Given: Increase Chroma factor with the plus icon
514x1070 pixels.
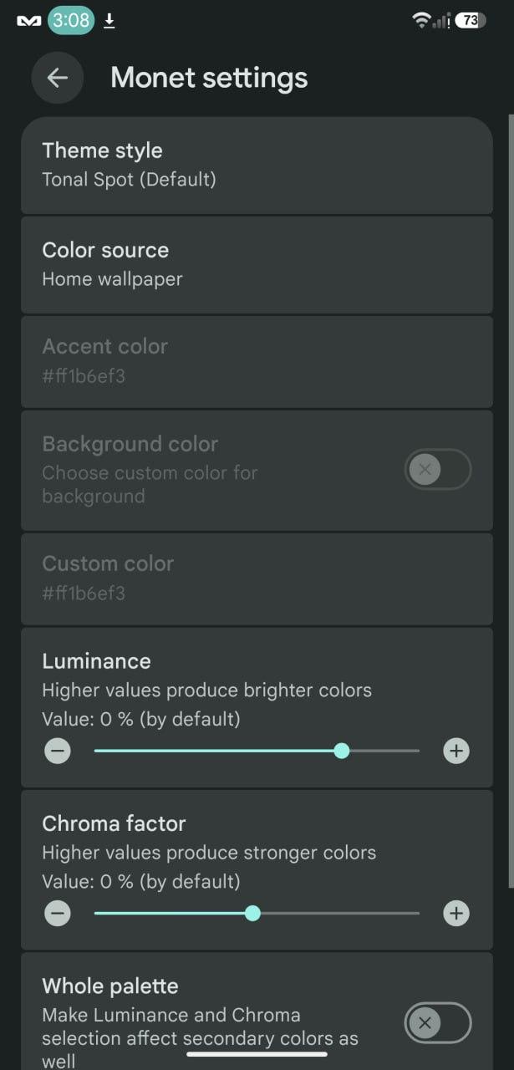Looking at the screenshot, I should click(x=455, y=913).
